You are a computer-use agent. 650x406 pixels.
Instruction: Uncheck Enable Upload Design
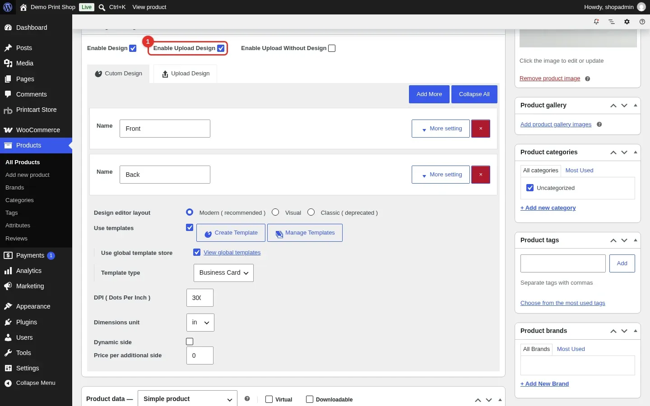(221, 48)
